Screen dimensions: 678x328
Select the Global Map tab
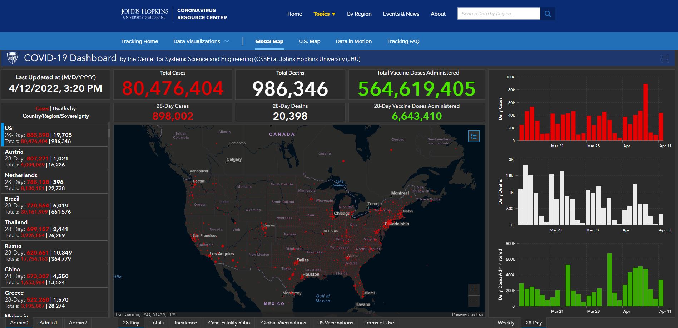coord(269,41)
